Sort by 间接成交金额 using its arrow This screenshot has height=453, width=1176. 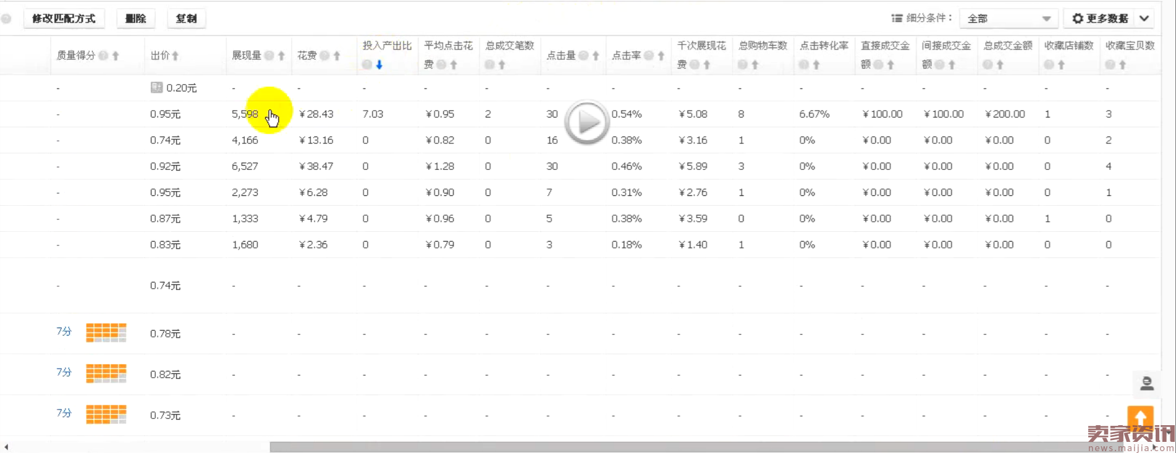coord(952,65)
